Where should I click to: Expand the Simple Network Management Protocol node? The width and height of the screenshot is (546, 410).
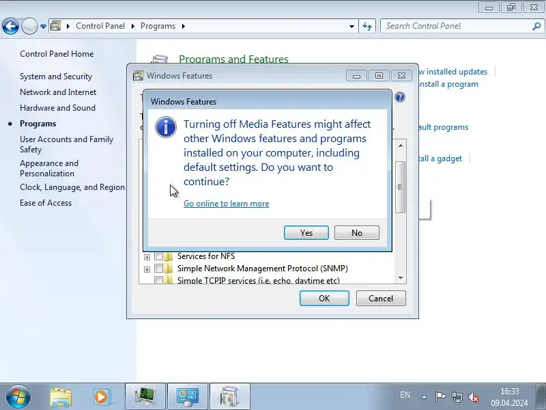click(x=147, y=269)
